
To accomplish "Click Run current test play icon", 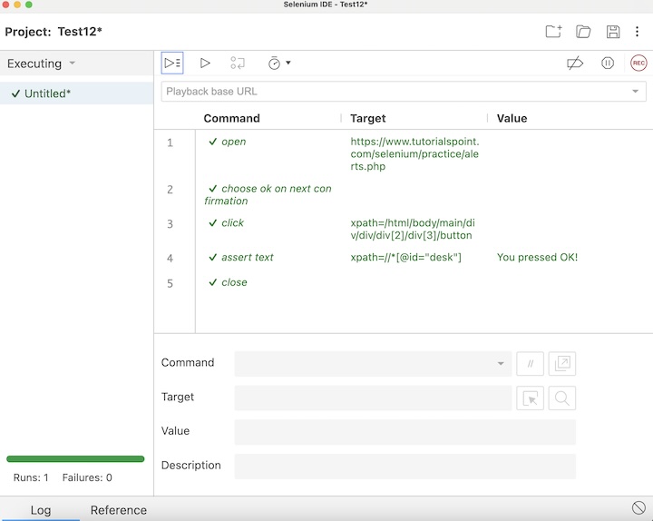I will pyautogui.click(x=205, y=63).
